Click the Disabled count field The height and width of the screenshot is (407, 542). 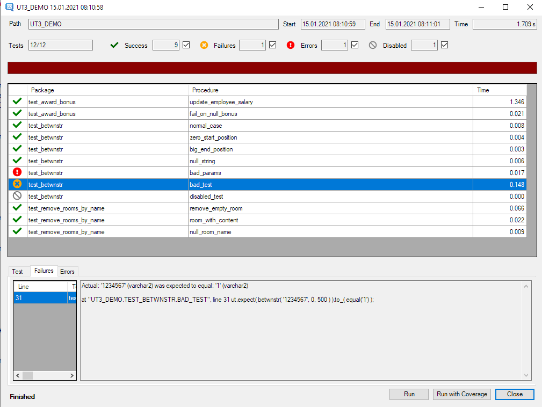424,45
